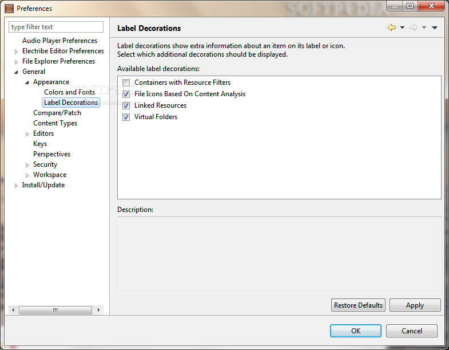The height and width of the screenshot is (350, 449).
Task: Click the back navigation arrow icon
Action: click(392, 27)
